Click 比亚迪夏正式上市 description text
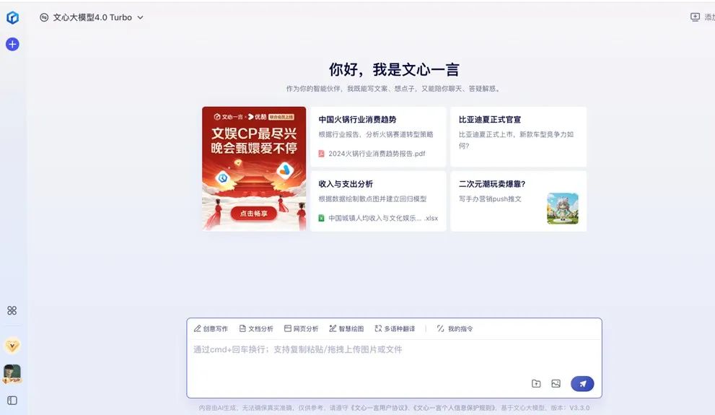The height and width of the screenshot is (415, 715). pos(516,140)
